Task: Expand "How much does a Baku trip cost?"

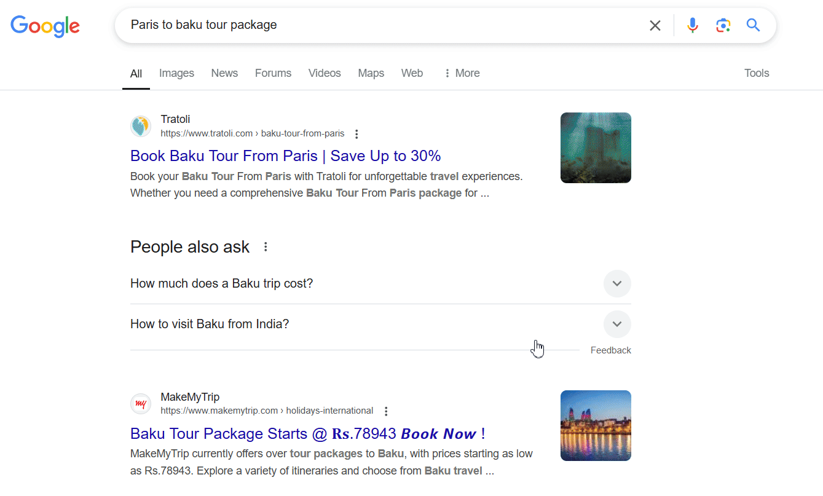Action: 617,284
